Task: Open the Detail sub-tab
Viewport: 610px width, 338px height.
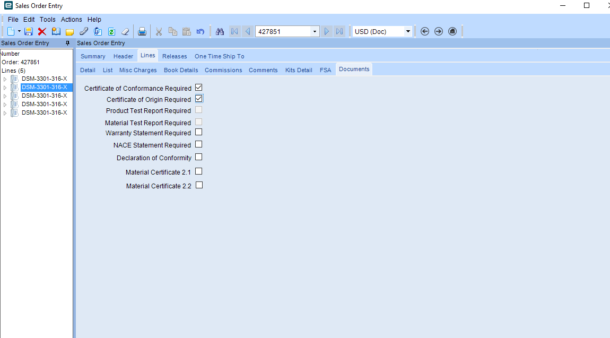Action: pos(88,71)
